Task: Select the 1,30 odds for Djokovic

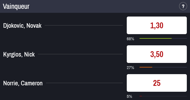Action: point(157,25)
